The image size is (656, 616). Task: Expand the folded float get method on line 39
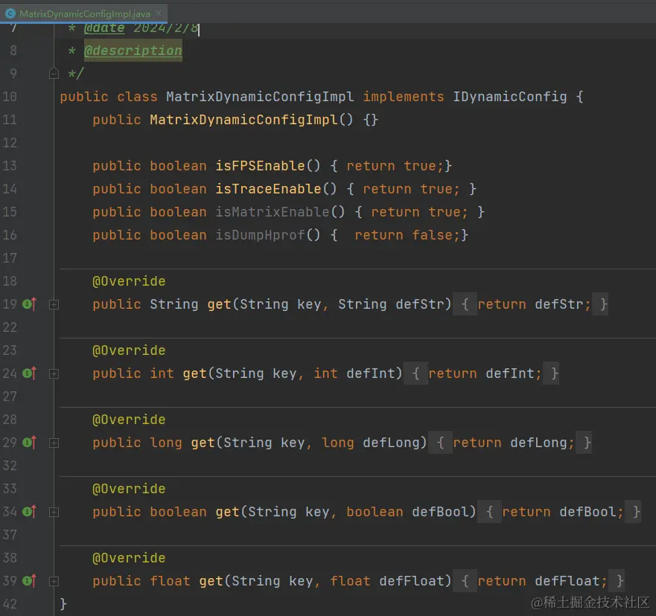tap(54, 581)
